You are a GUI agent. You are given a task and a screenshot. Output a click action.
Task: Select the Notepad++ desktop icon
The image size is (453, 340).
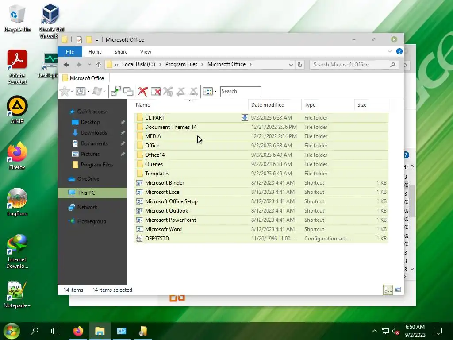(x=17, y=294)
